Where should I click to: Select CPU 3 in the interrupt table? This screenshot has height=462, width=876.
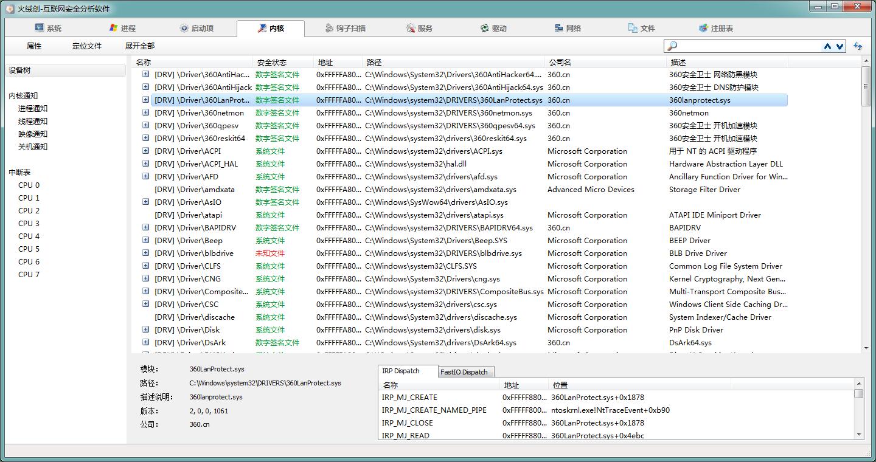(x=29, y=224)
